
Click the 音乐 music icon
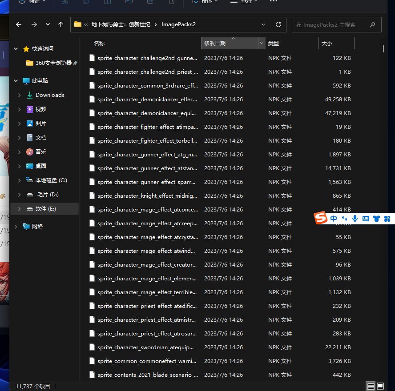pos(30,152)
